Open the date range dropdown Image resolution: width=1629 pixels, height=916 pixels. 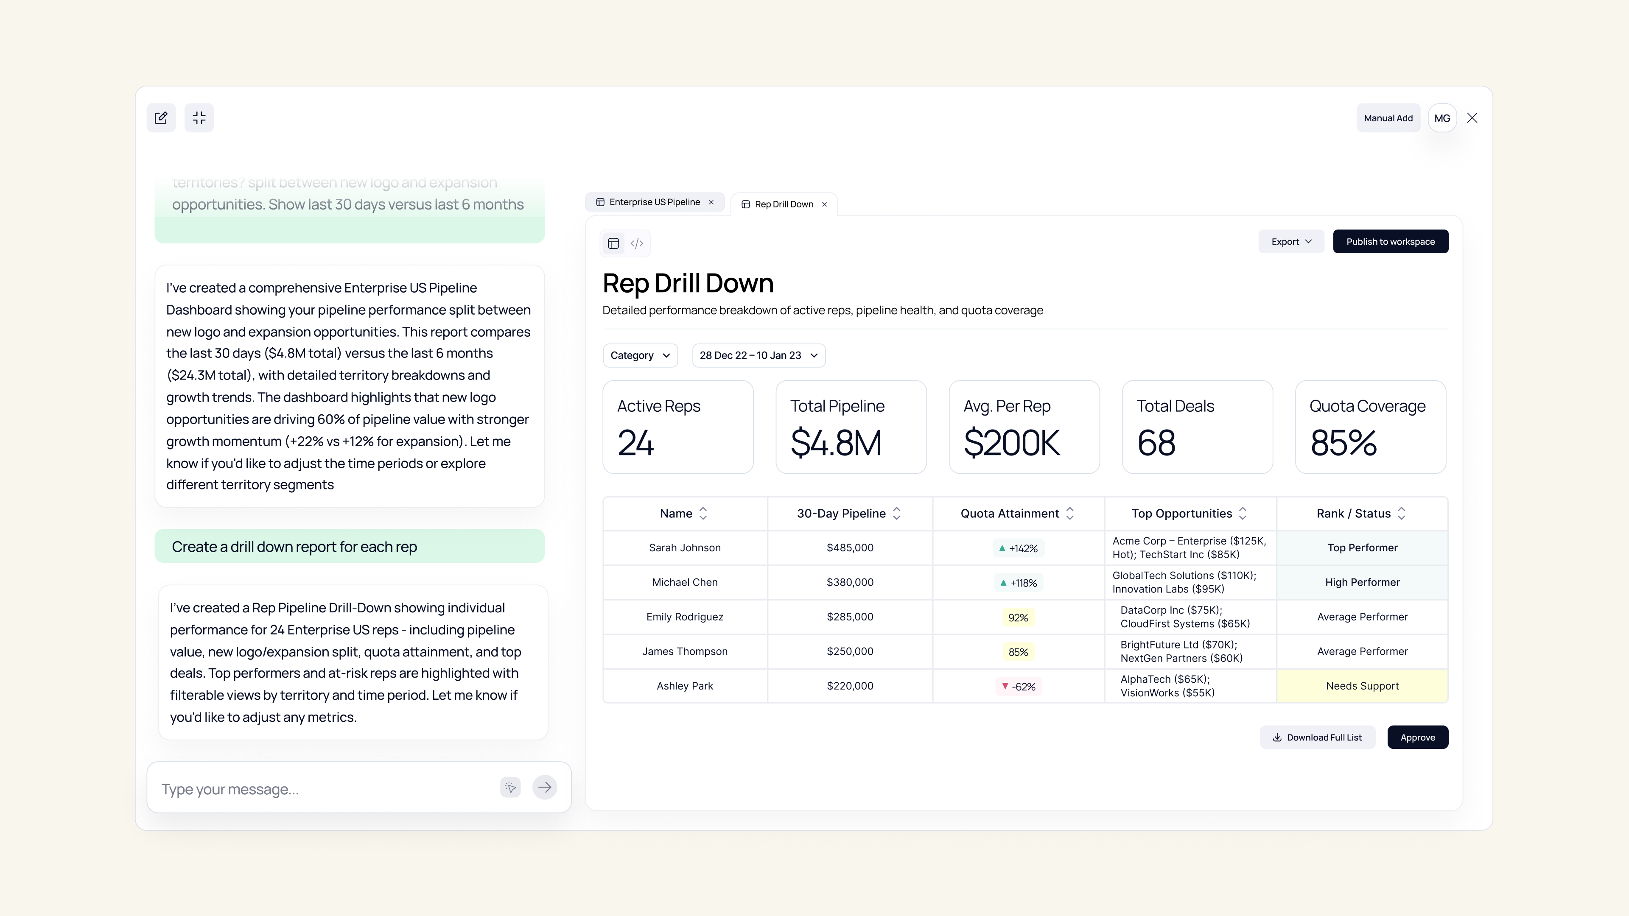coord(758,355)
